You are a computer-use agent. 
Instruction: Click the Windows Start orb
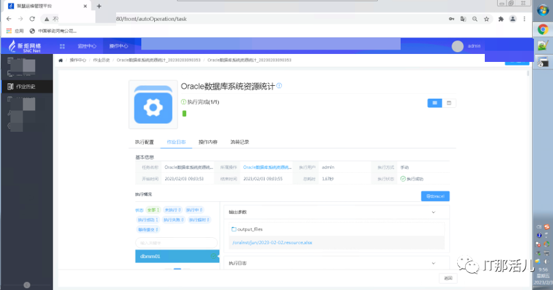pos(543,10)
